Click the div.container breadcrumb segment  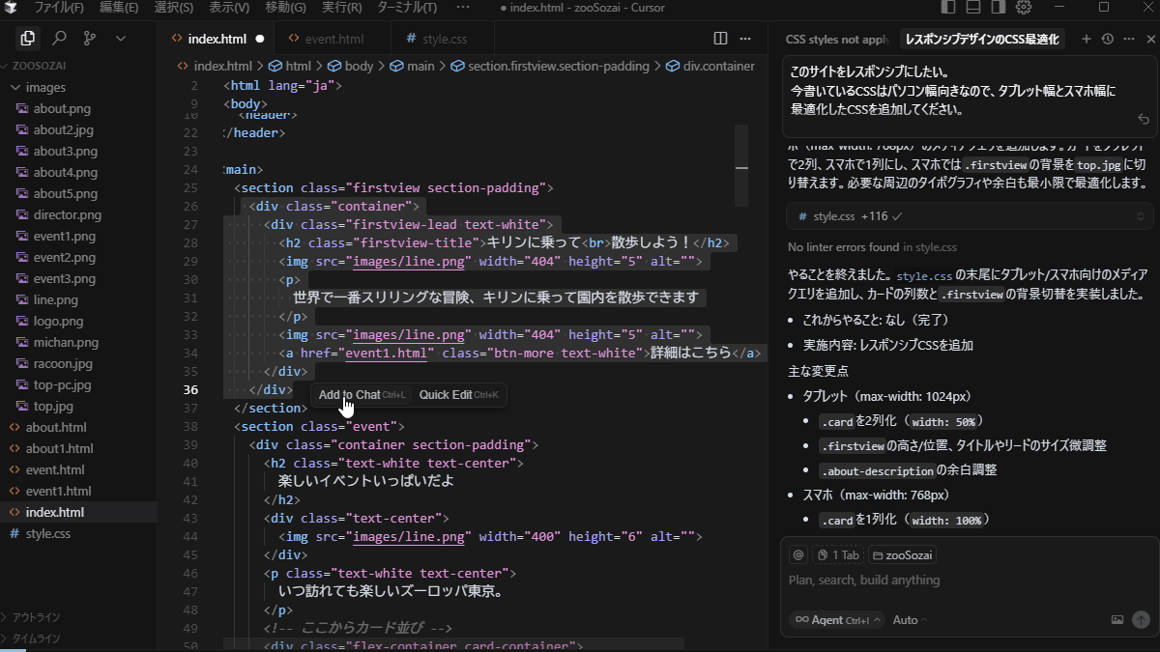710,67
